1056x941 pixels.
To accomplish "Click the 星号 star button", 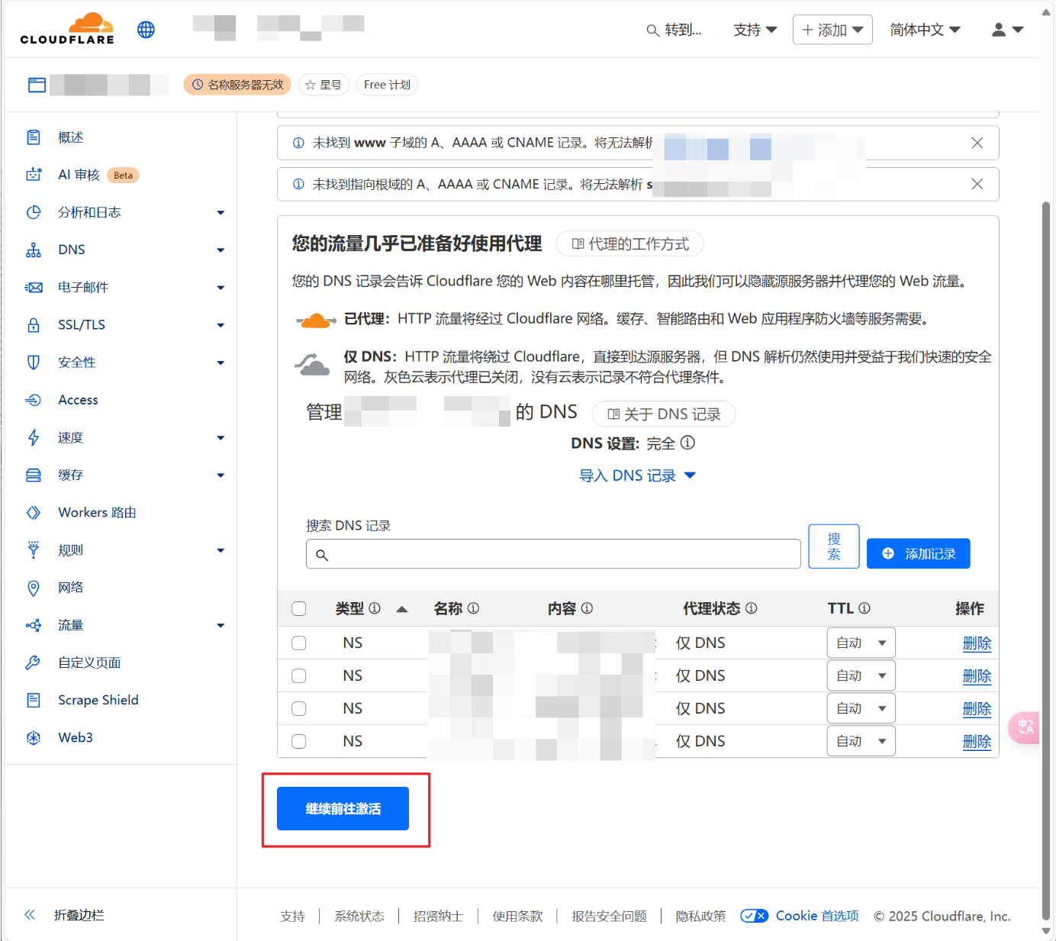I will 324,85.
